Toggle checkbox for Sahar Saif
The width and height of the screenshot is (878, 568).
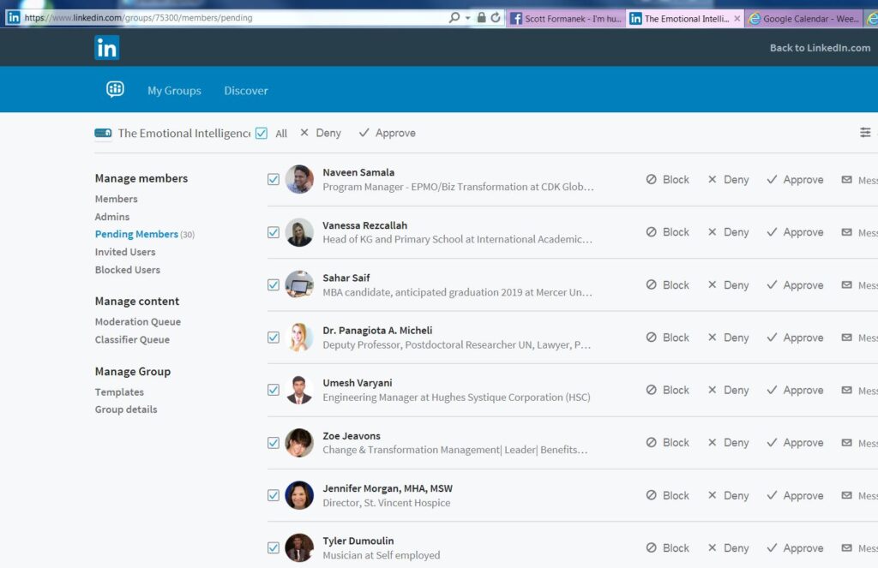(x=274, y=284)
